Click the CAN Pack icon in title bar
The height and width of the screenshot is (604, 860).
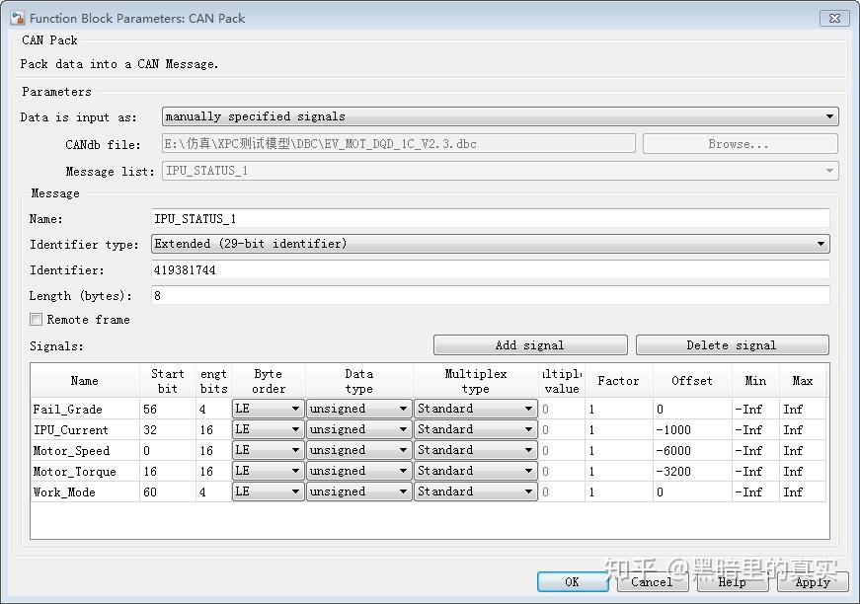coord(17,18)
